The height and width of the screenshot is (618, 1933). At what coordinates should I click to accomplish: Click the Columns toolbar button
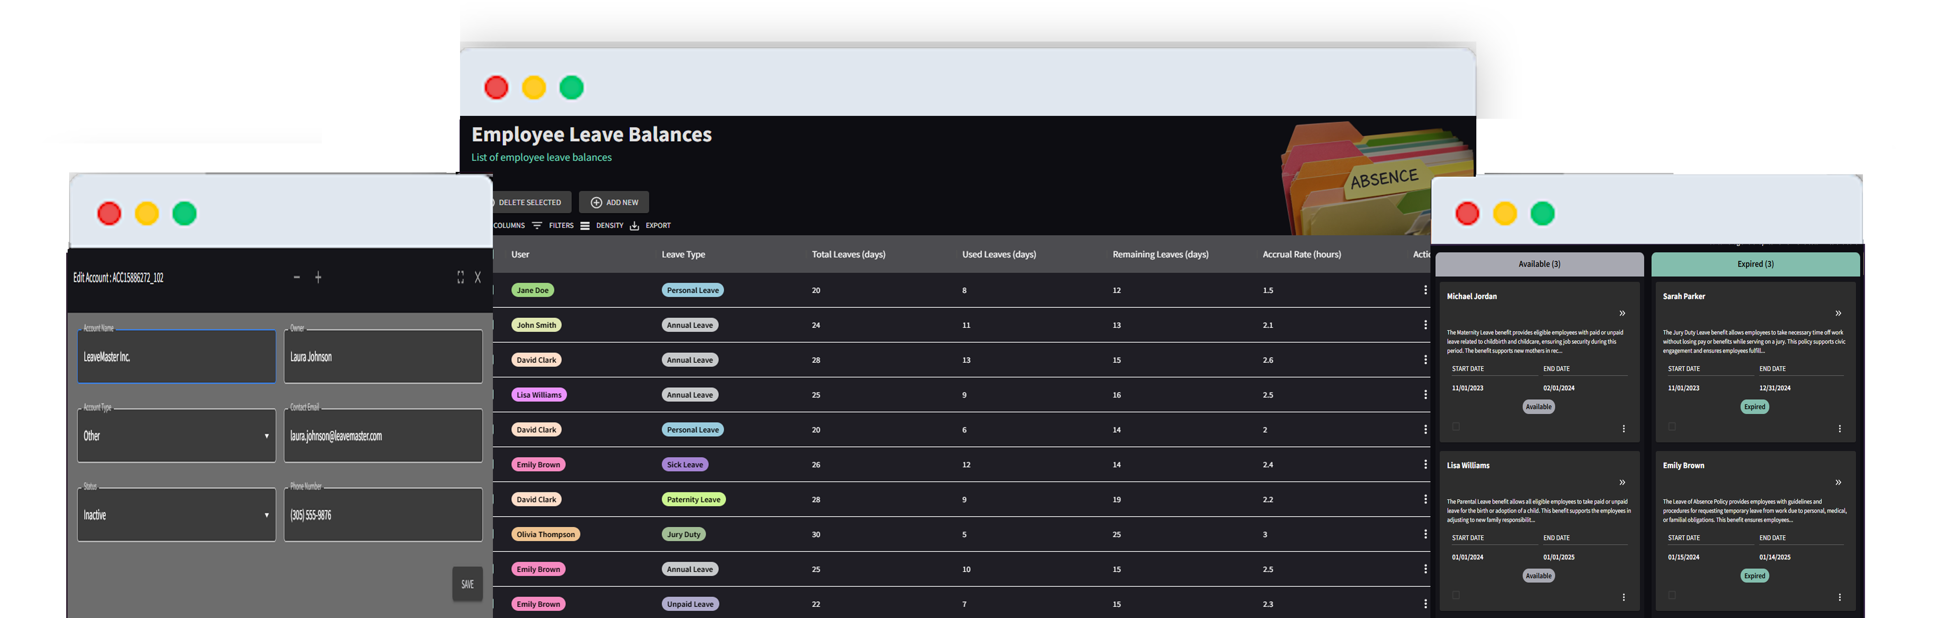(x=509, y=226)
